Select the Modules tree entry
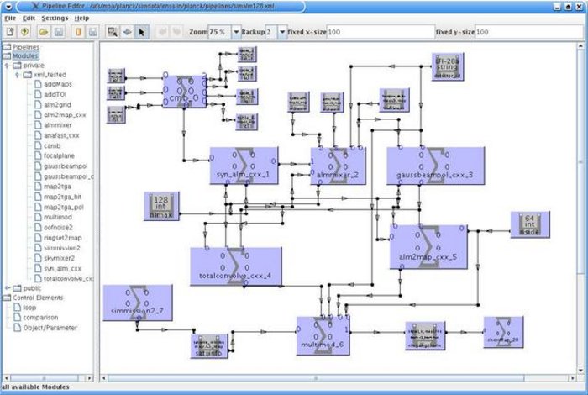The width and height of the screenshot is (588, 395). [25, 56]
